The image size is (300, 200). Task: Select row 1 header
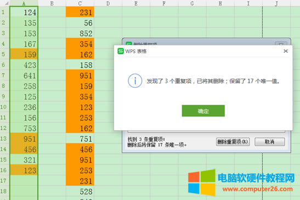[x=4, y=12]
